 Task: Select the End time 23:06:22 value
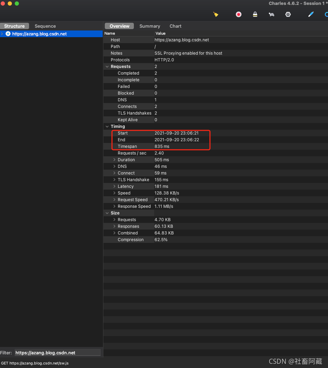point(177,140)
